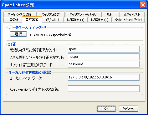
Task: Click the ローカルIPネットワーク input field
Action: [x=104, y=77]
